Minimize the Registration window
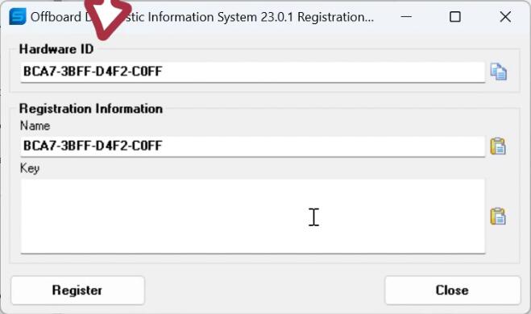Viewport: 531px width, 314px height. point(406,17)
